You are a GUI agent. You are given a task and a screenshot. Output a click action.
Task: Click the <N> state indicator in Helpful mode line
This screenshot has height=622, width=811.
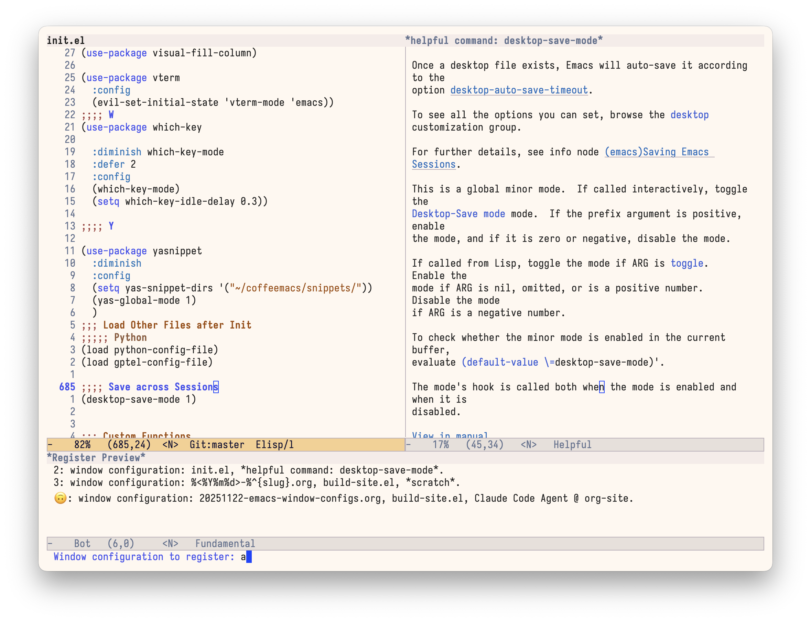coord(529,444)
